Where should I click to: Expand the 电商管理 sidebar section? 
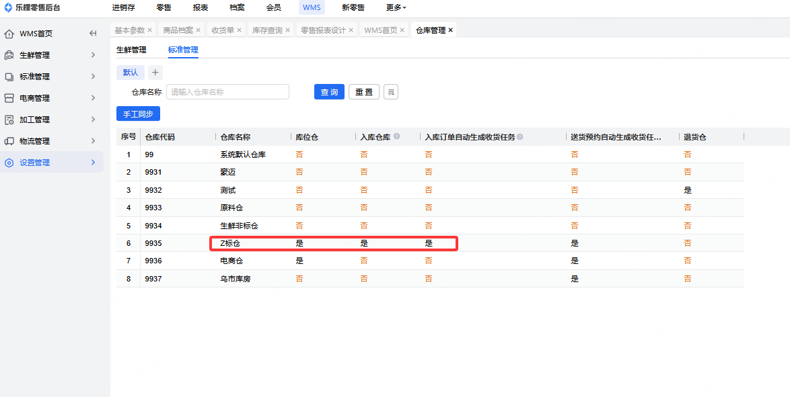pyautogui.click(x=93, y=98)
